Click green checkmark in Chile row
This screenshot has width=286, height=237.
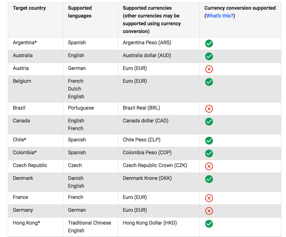[209, 141]
